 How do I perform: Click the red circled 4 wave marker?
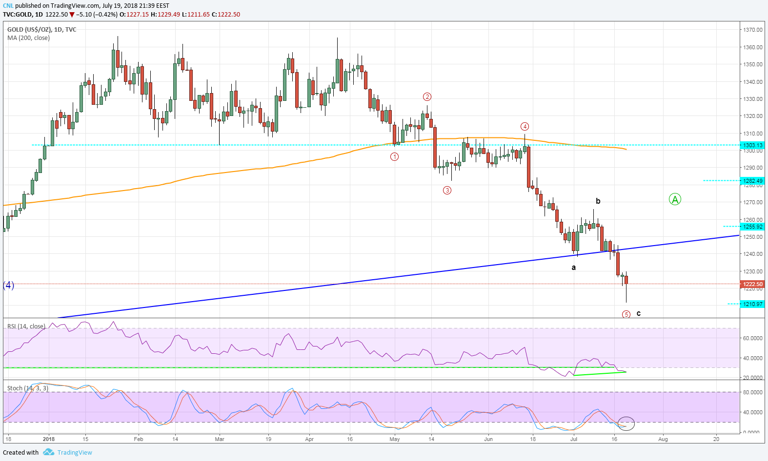tap(525, 126)
